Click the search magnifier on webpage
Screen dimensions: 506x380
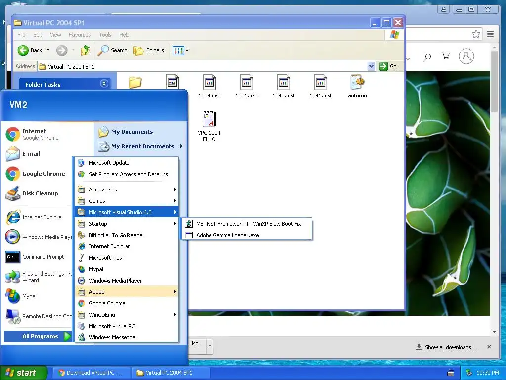427,57
